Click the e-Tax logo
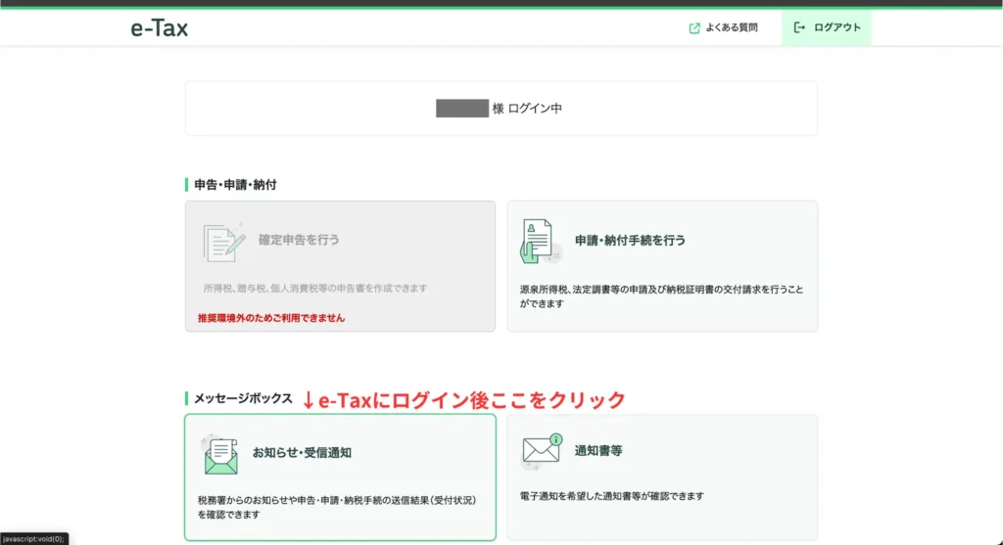The image size is (1003, 545). pos(159,28)
